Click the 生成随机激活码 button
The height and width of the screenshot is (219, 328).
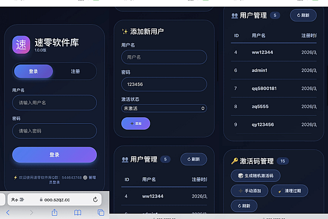coord(256,176)
